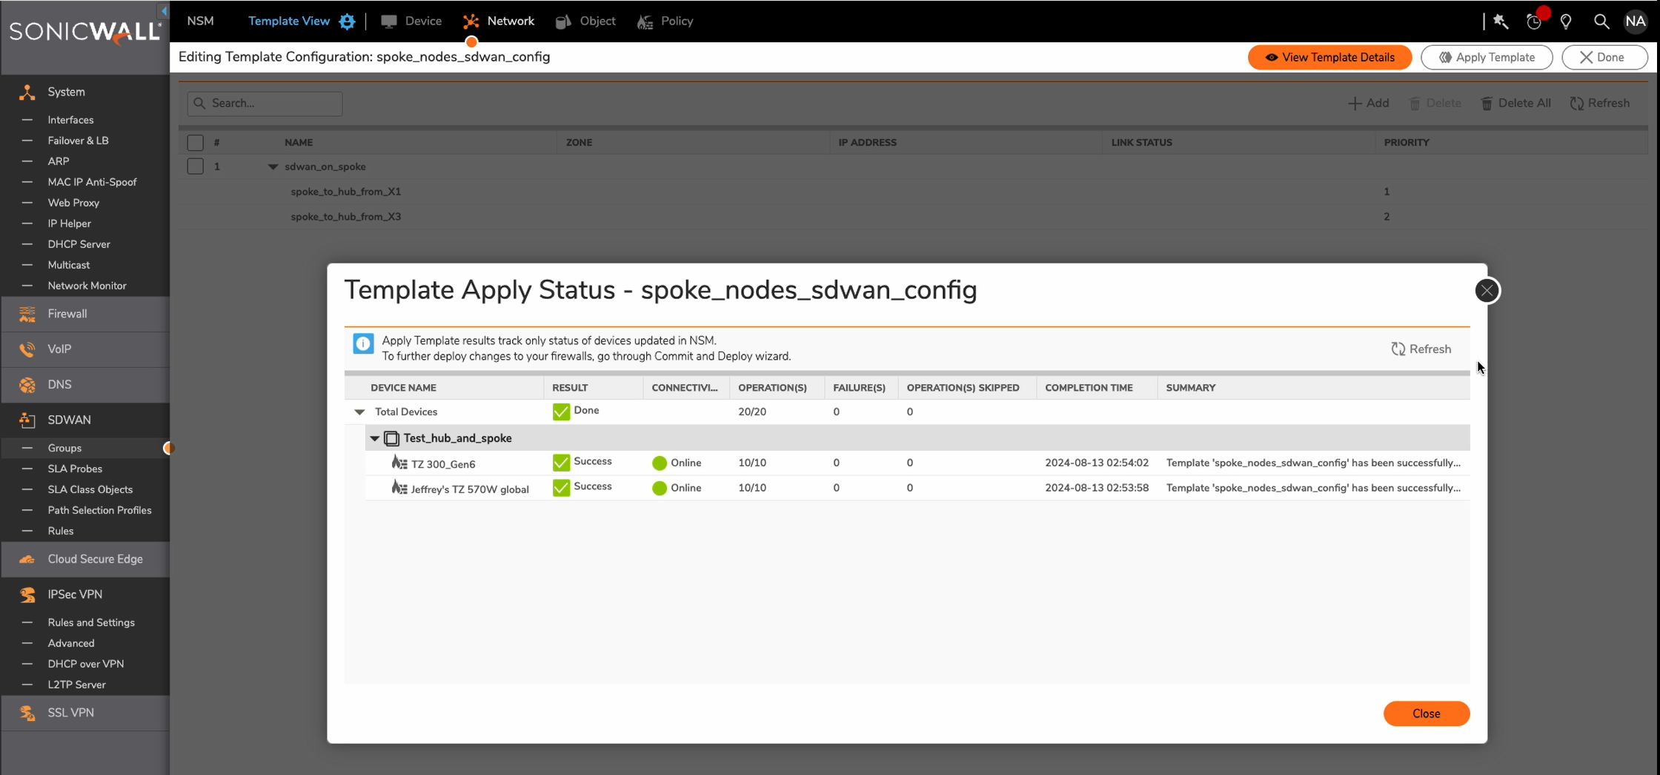Open the top bar search magnifier icon
The height and width of the screenshot is (775, 1660).
[x=1601, y=21]
